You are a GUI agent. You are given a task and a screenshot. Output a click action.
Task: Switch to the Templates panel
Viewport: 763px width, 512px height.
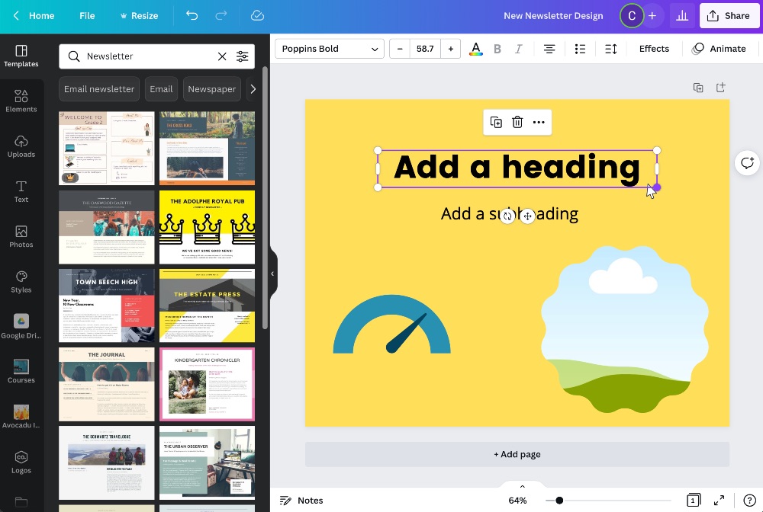pos(21,56)
